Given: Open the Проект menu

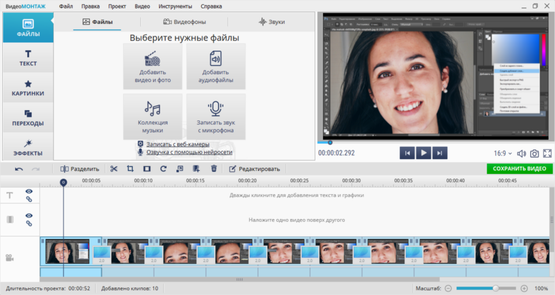Looking at the screenshot, I should [x=117, y=7].
